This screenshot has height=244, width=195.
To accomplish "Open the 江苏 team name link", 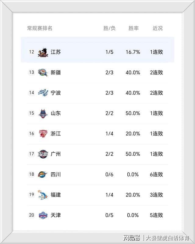I will (56, 52).
